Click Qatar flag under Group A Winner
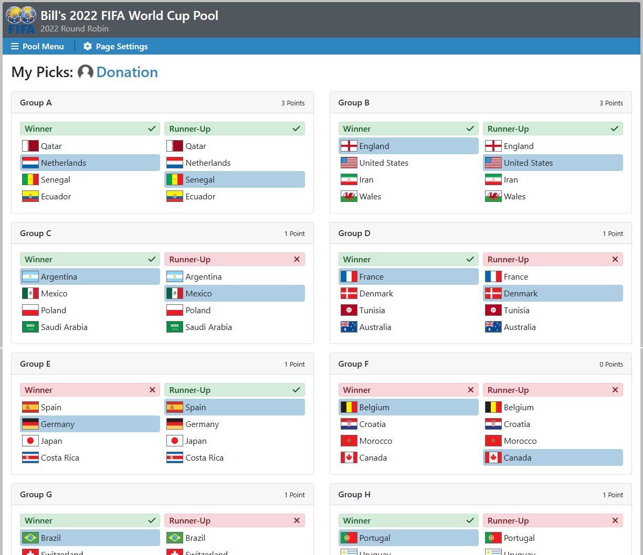The height and width of the screenshot is (555, 643). pos(30,146)
